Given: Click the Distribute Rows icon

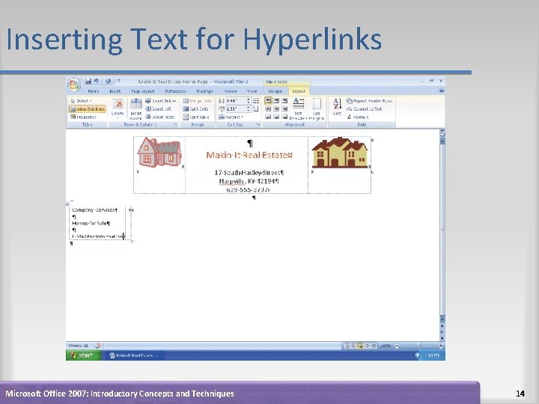Looking at the screenshot, I should [257, 101].
